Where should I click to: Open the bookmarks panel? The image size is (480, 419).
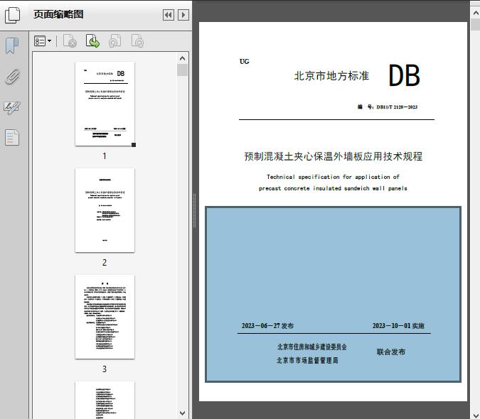tap(12, 46)
